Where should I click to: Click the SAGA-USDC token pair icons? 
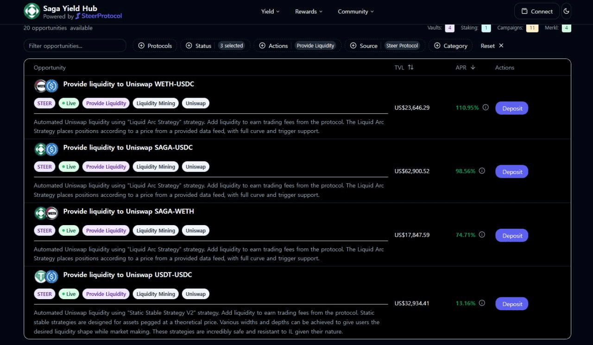click(46, 149)
